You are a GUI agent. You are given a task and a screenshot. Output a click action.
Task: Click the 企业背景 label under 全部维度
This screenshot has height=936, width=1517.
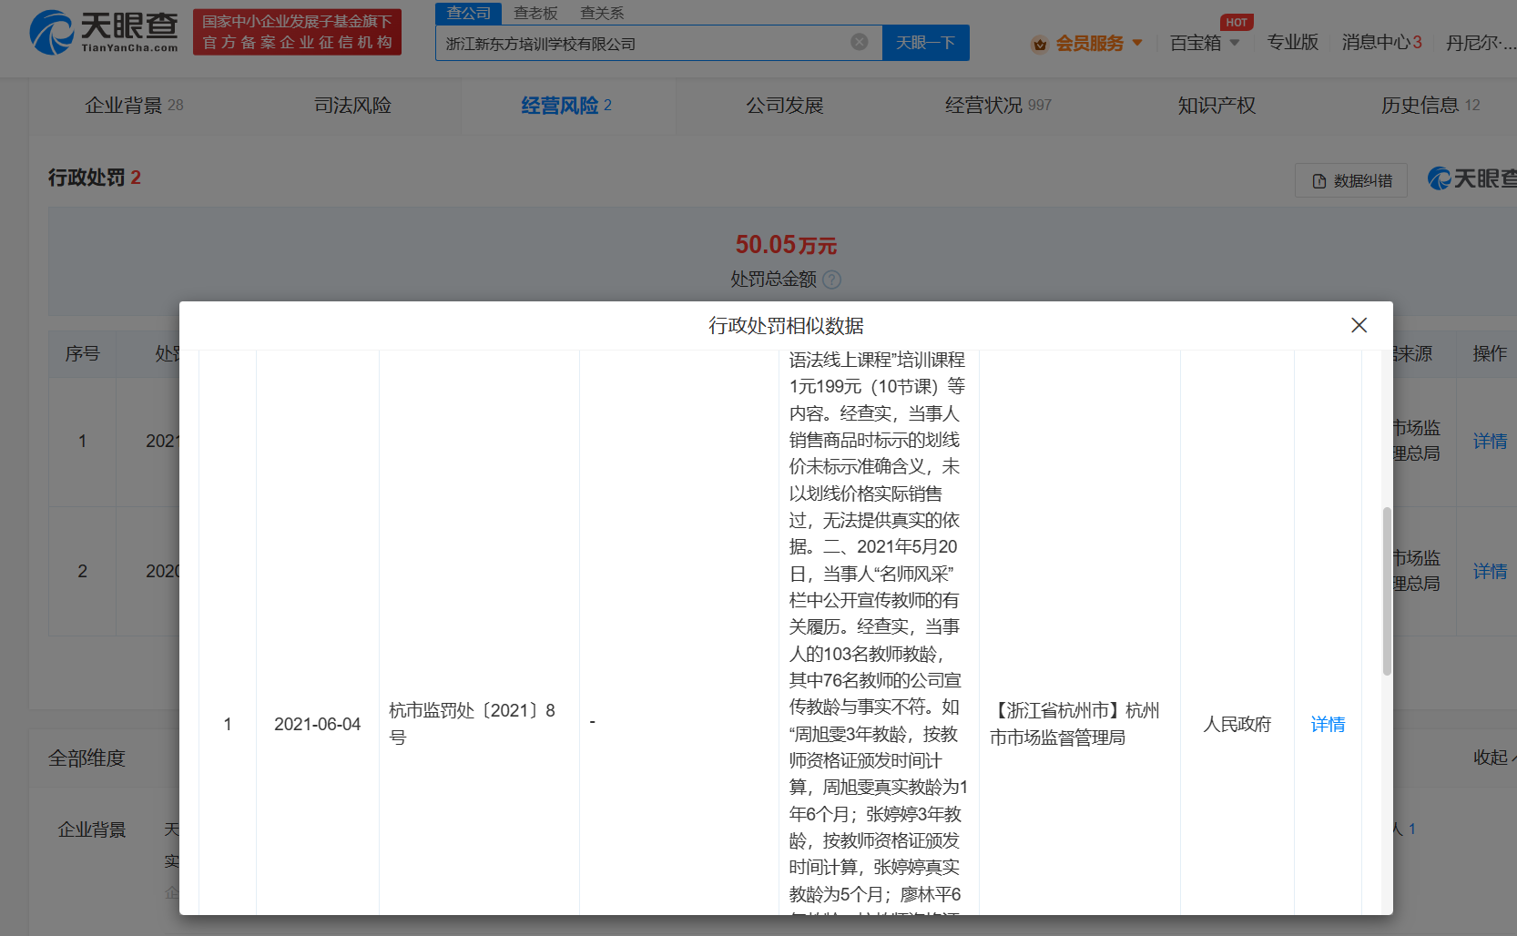(x=92, y=829)
